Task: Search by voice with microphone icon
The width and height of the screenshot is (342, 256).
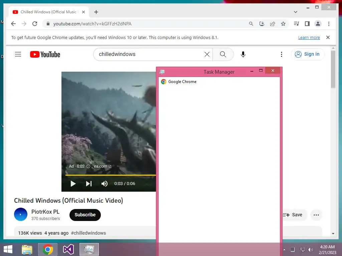Action: click(x=243, y=54)
